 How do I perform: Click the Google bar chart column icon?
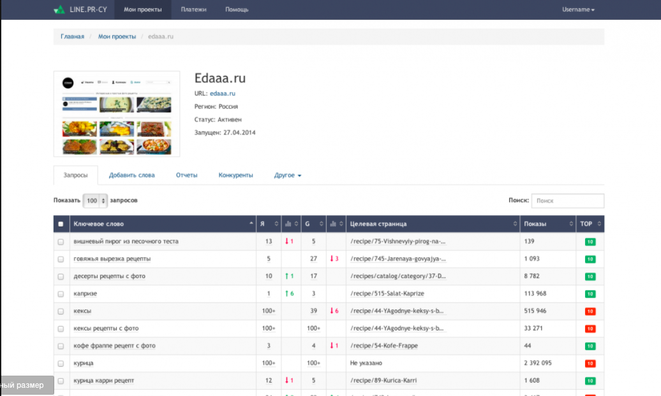tap(333, 224)
